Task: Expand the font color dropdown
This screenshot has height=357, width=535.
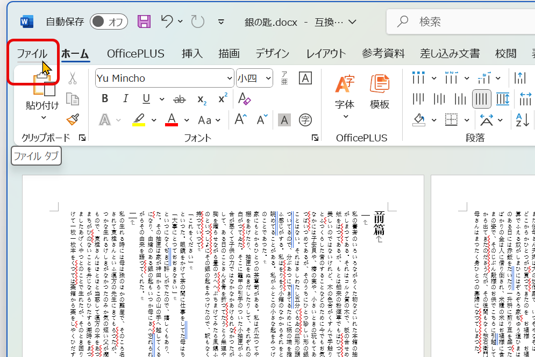Action: click(187, 120)
